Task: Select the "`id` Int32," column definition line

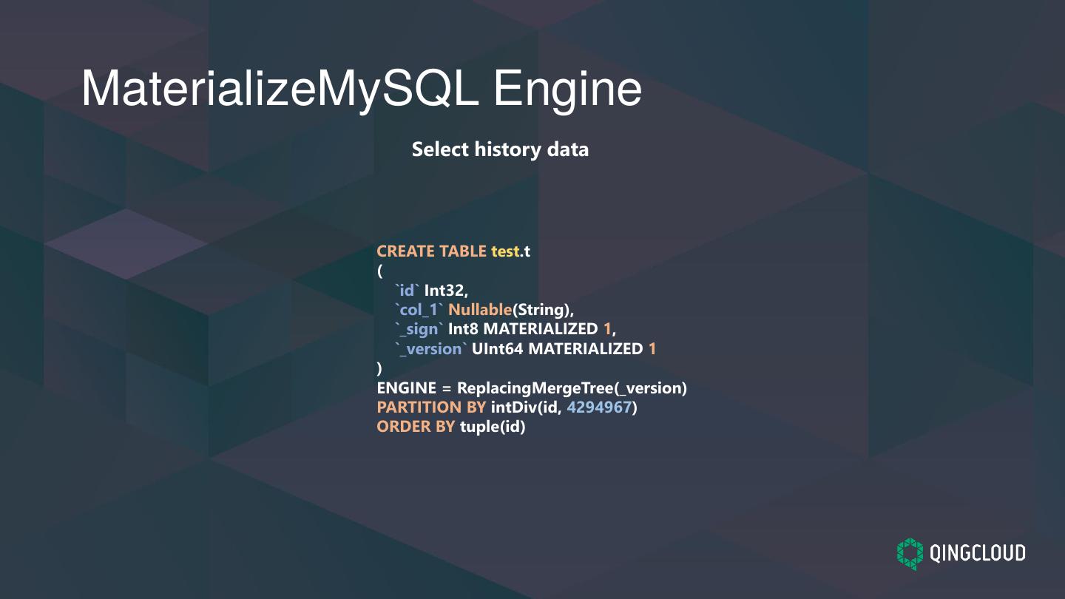Action: coord(431,290)
